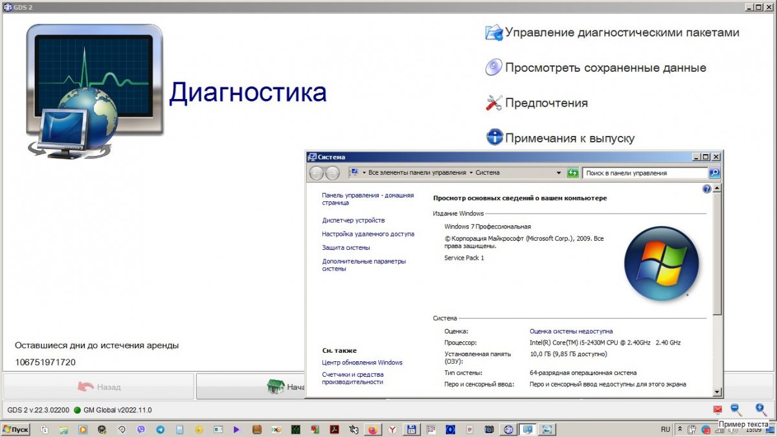Screen dimensions: 777x437
Task: Open Управление диагностическими пакетами in GDS 2
Action: pos(622,32)
